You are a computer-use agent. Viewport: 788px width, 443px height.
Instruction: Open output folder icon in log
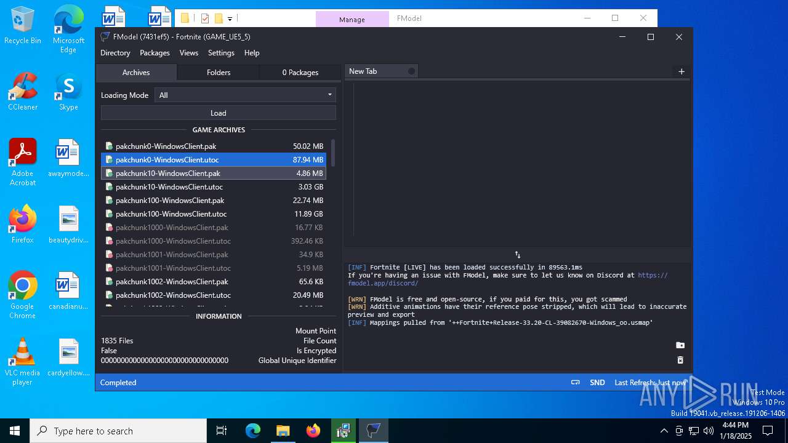coord(680,345)
